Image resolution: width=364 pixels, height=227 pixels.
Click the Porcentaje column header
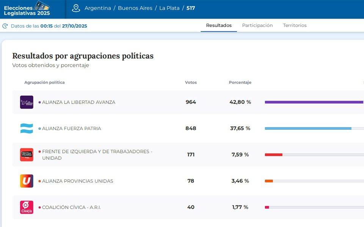pyautogui.click(x=240, y=82)
